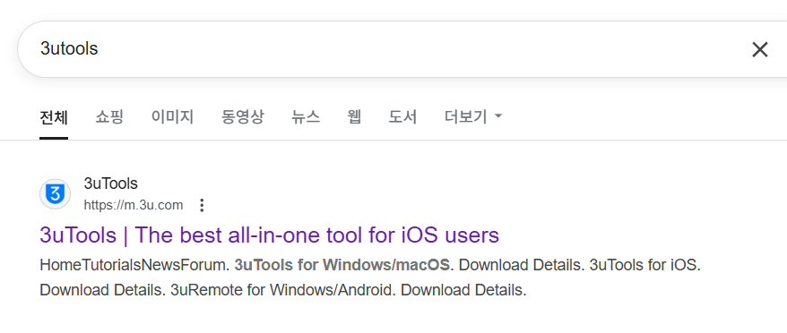Image resolution: width=787 pixels, height=333 pixels.
Task: Expand the 더보기 dropdown
Action: (x=473, y=117)
